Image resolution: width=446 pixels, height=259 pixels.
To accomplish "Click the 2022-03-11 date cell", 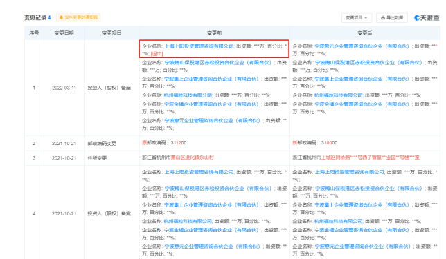I will click(x=64, y=88).
